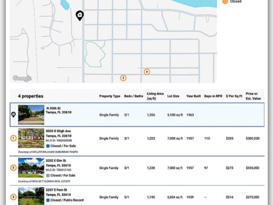Open the 3202 E Elm St address link
This screenshot has width=273, height=205.
pos(56,161)
